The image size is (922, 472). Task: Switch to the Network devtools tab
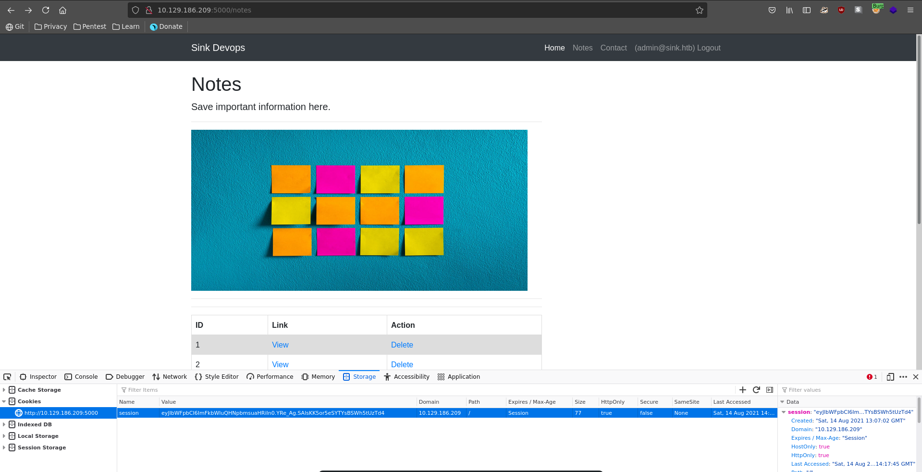[170, 377]
